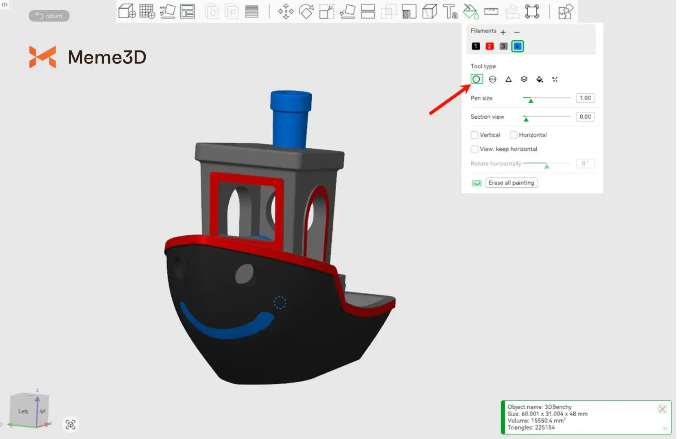Add a new filament with plus button

(x=503, y=32)
